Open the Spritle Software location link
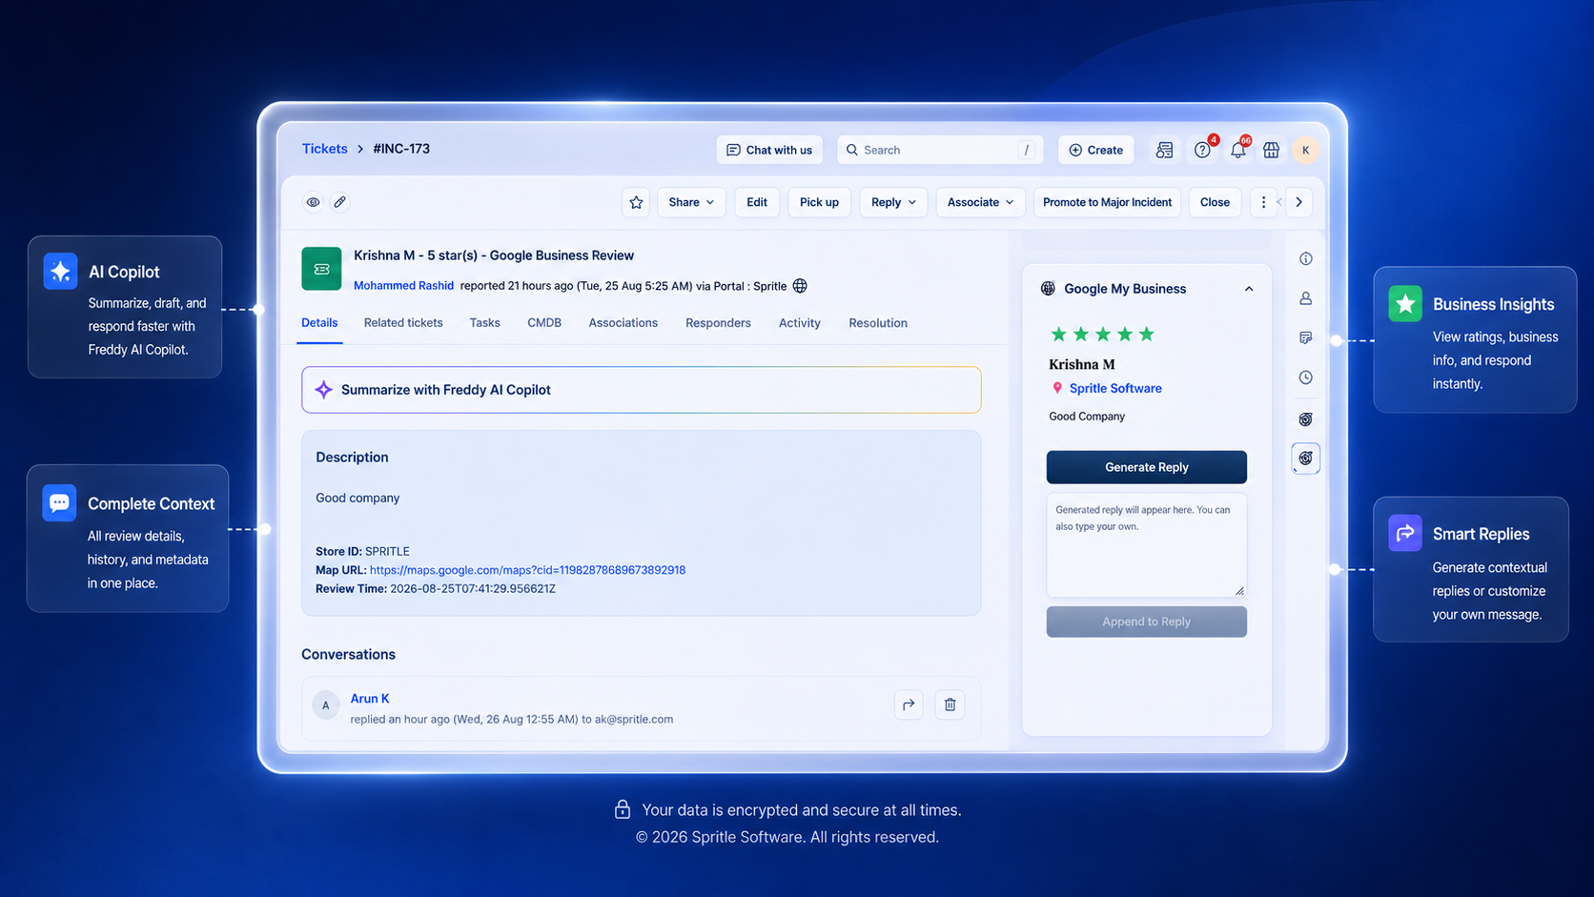The width and height of the screenshot is (1594, 897). tap(1115, 388)
